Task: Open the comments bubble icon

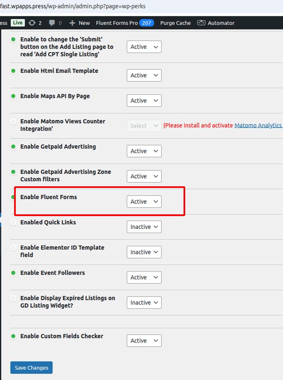Action: (x=52, y=23)
